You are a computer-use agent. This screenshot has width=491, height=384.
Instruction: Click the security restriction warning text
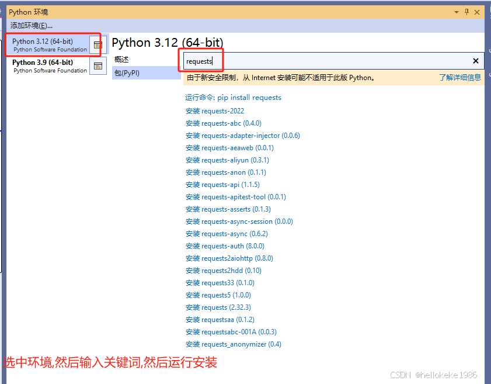pyautogui.click(x=281, y=77)
